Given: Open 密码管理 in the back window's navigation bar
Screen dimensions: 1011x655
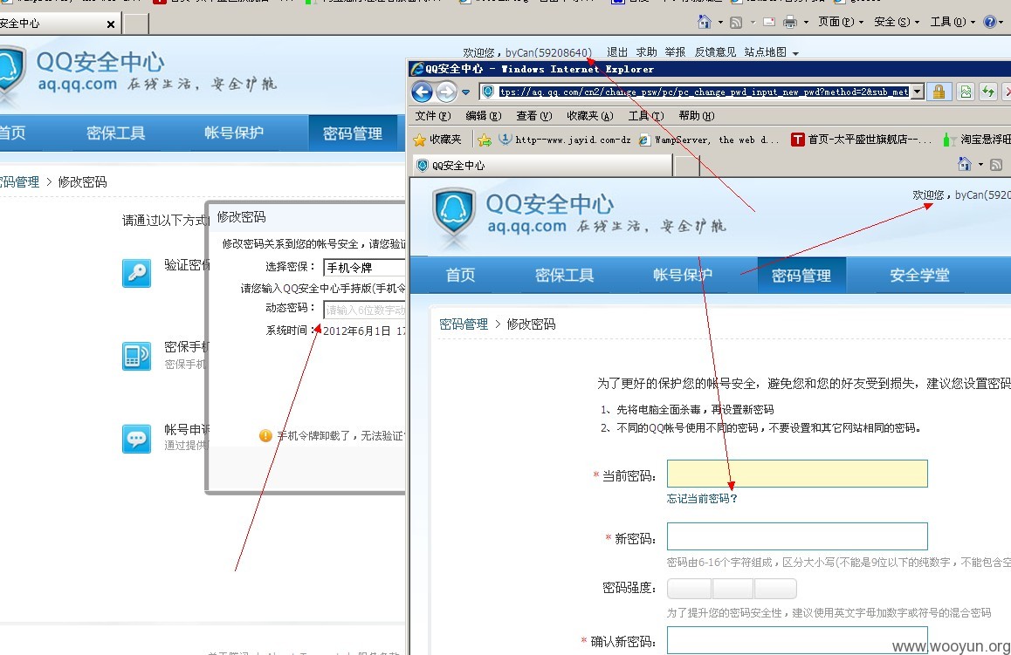Looking at the screenshot, I should [352, 133].
